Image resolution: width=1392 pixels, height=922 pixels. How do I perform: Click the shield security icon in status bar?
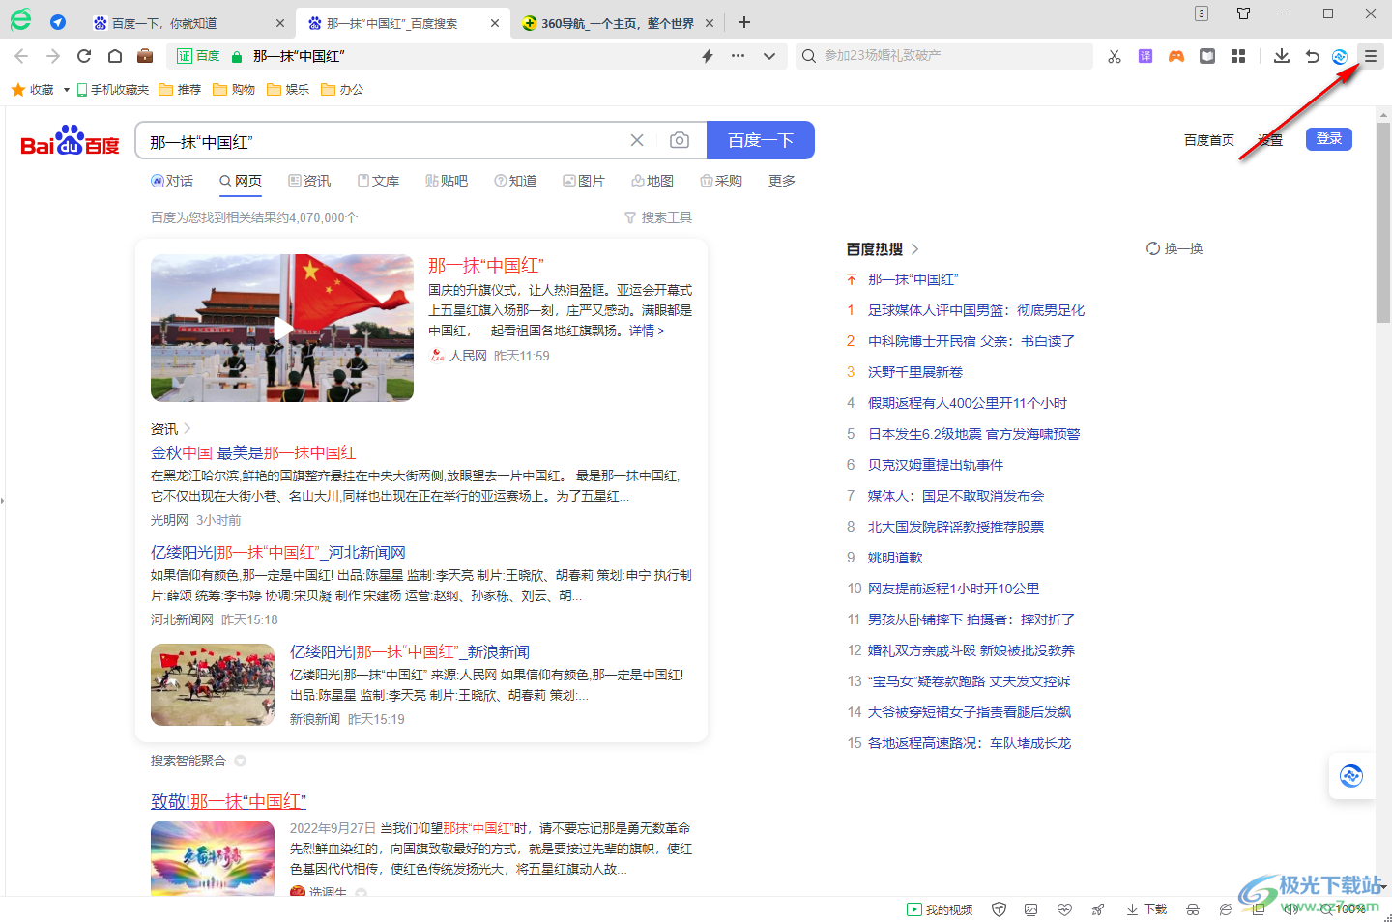click(1000, 909)
